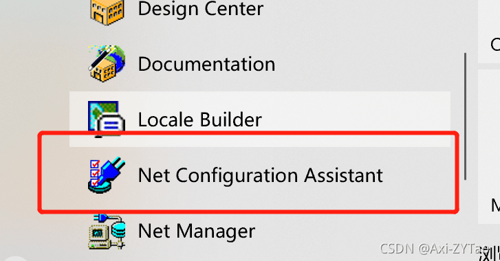Select the Locale Builder text label
The height and width of the screenshot is (261, 500).
pos(199,120)
